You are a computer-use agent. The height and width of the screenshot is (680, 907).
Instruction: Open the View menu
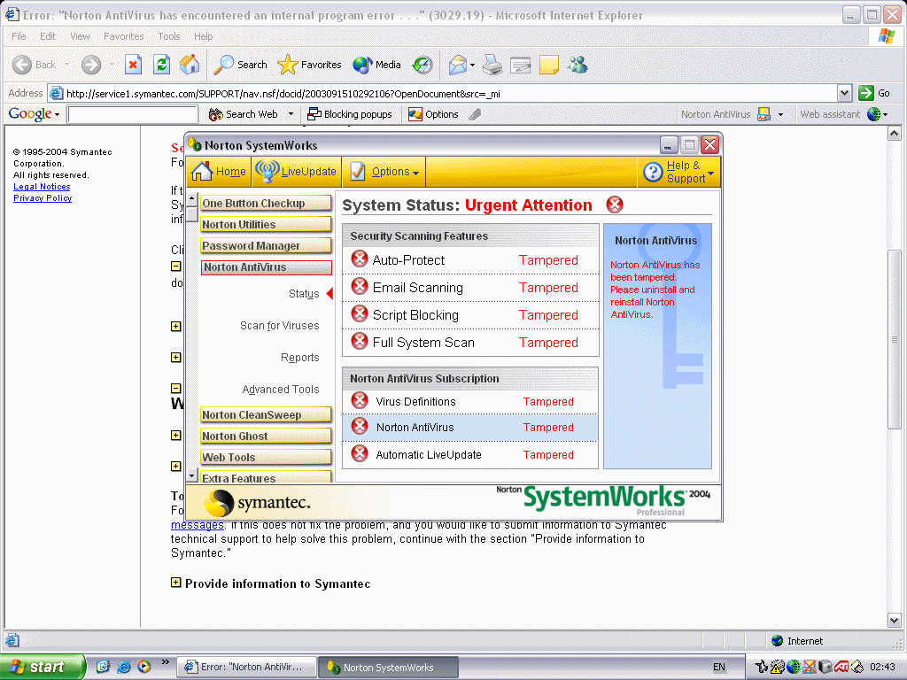(x=80, y=35)
